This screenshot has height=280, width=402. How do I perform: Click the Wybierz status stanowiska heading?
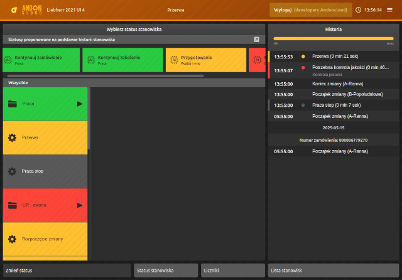click(x=134, y=30)
